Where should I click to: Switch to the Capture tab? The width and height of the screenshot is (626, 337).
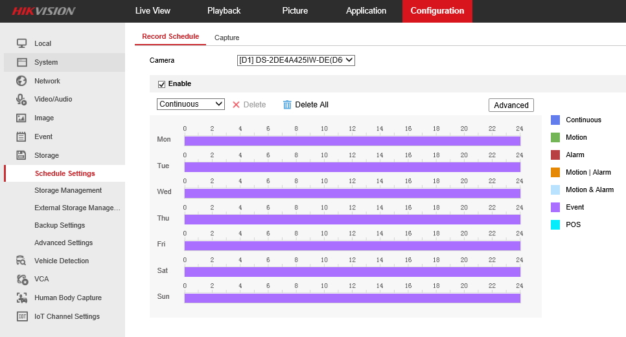(x=227, y=38)
